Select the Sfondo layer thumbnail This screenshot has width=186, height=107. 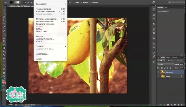coord(163,76)
